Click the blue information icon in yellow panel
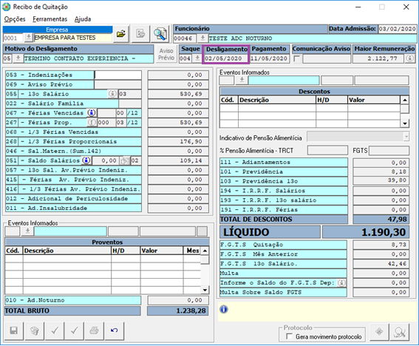Screen dimensions: 419x346 224,309
